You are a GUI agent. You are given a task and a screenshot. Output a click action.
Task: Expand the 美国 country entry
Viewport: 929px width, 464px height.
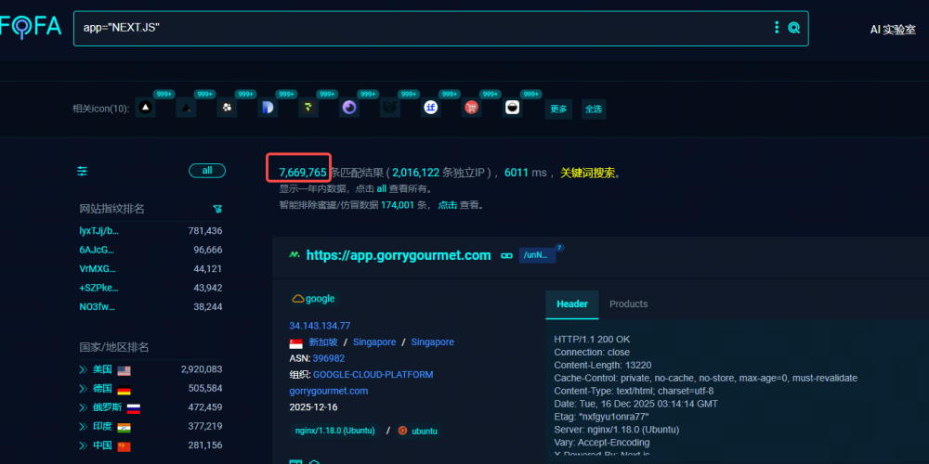84,369
